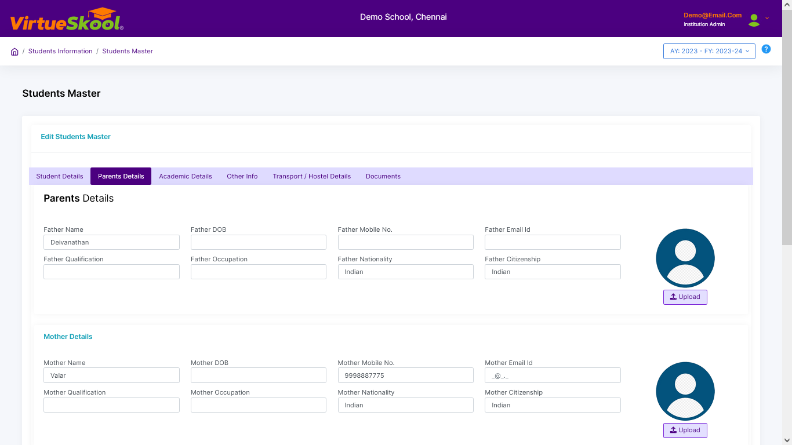
Task: Click the Institution Admin role text
Action: 704,24
